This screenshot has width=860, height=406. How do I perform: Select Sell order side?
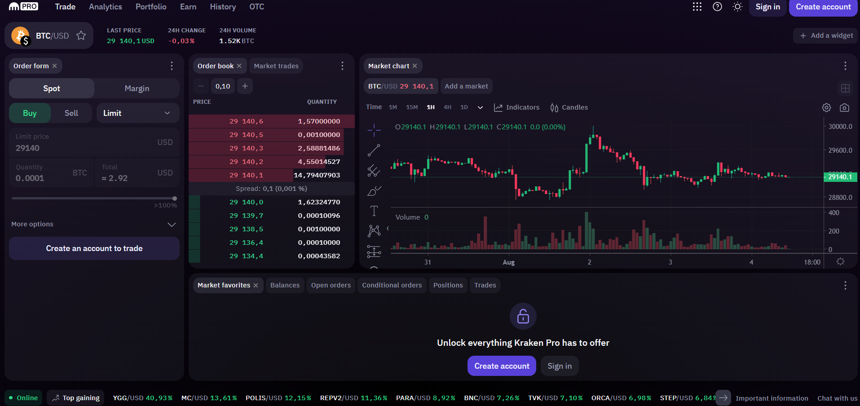click(x=71, y=113)
